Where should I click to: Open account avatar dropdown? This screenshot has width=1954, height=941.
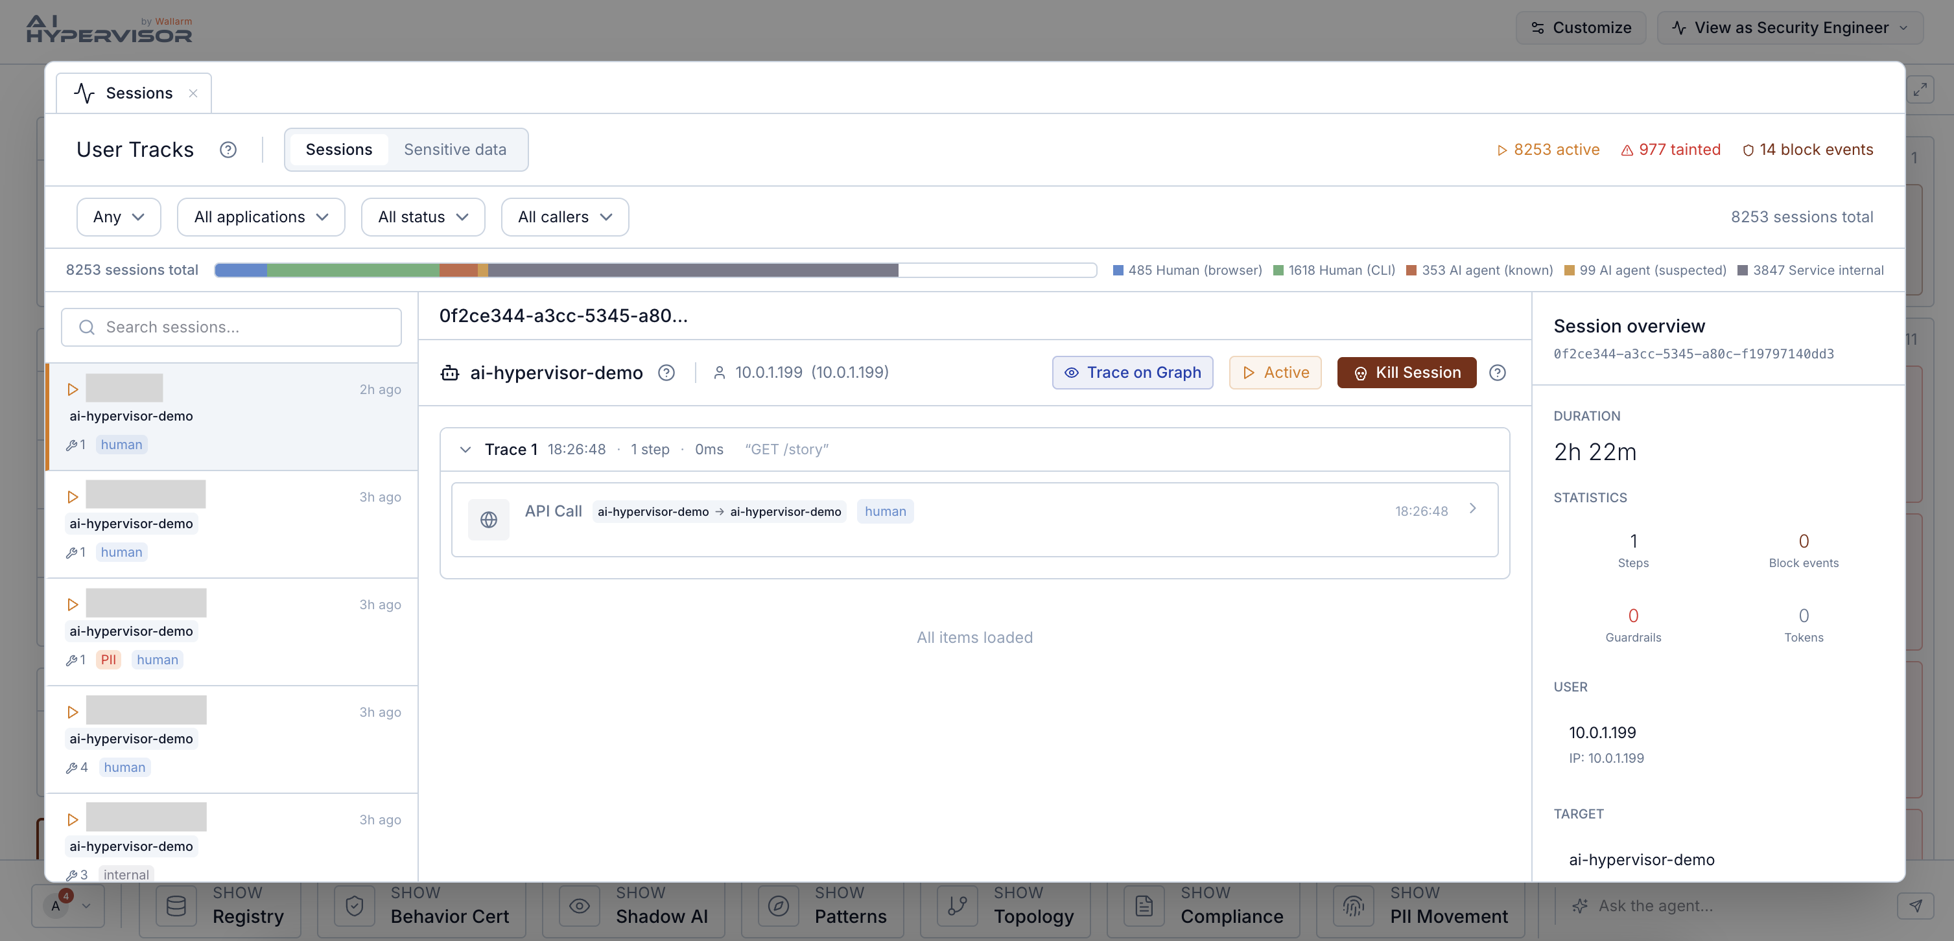[x=67, y=905]
